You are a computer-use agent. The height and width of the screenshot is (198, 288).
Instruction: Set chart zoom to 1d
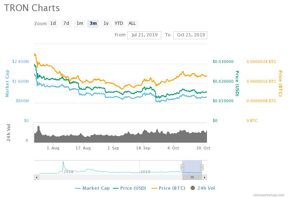click(x=53, y=23)
